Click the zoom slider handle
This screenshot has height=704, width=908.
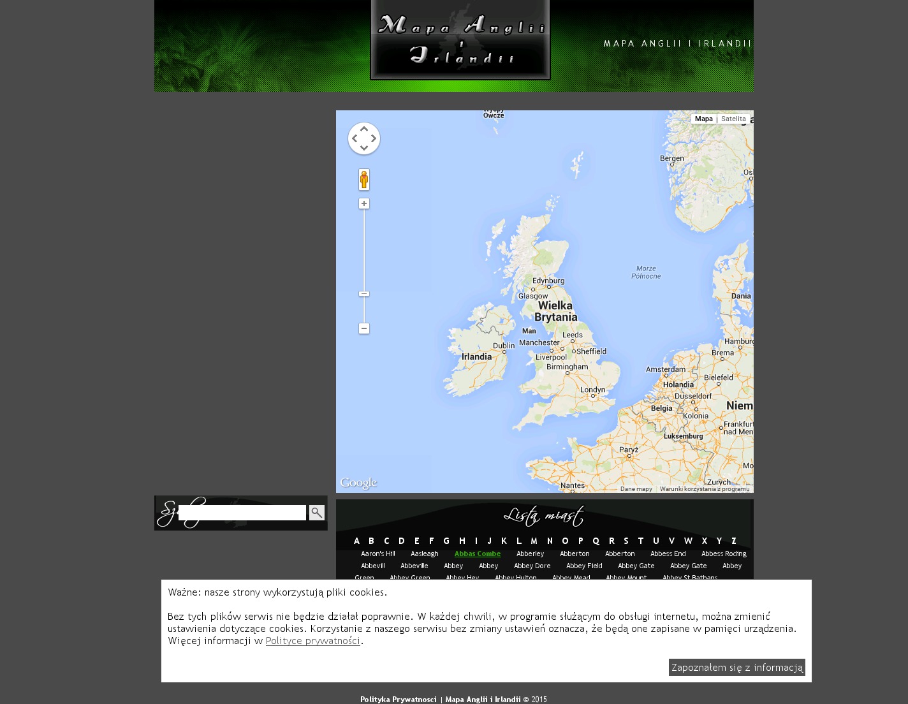click(x=364, y=293)
